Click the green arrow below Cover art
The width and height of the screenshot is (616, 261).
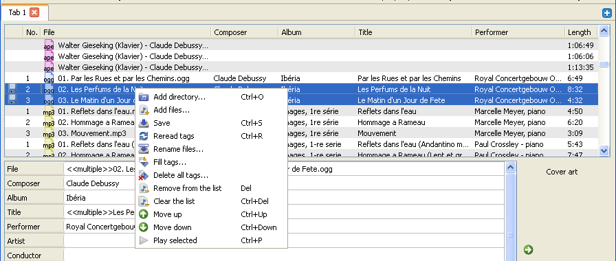529,249
